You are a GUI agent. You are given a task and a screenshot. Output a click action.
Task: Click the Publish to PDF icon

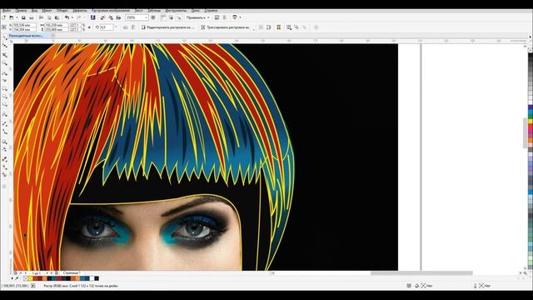[x=118, y=17]
